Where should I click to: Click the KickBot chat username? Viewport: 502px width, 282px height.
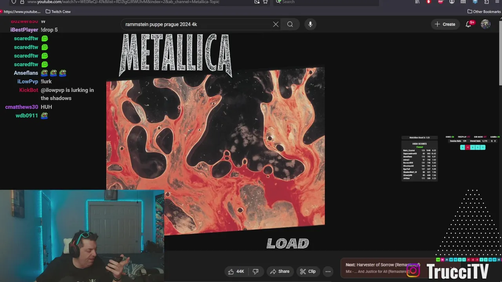[x=29, y=90]
